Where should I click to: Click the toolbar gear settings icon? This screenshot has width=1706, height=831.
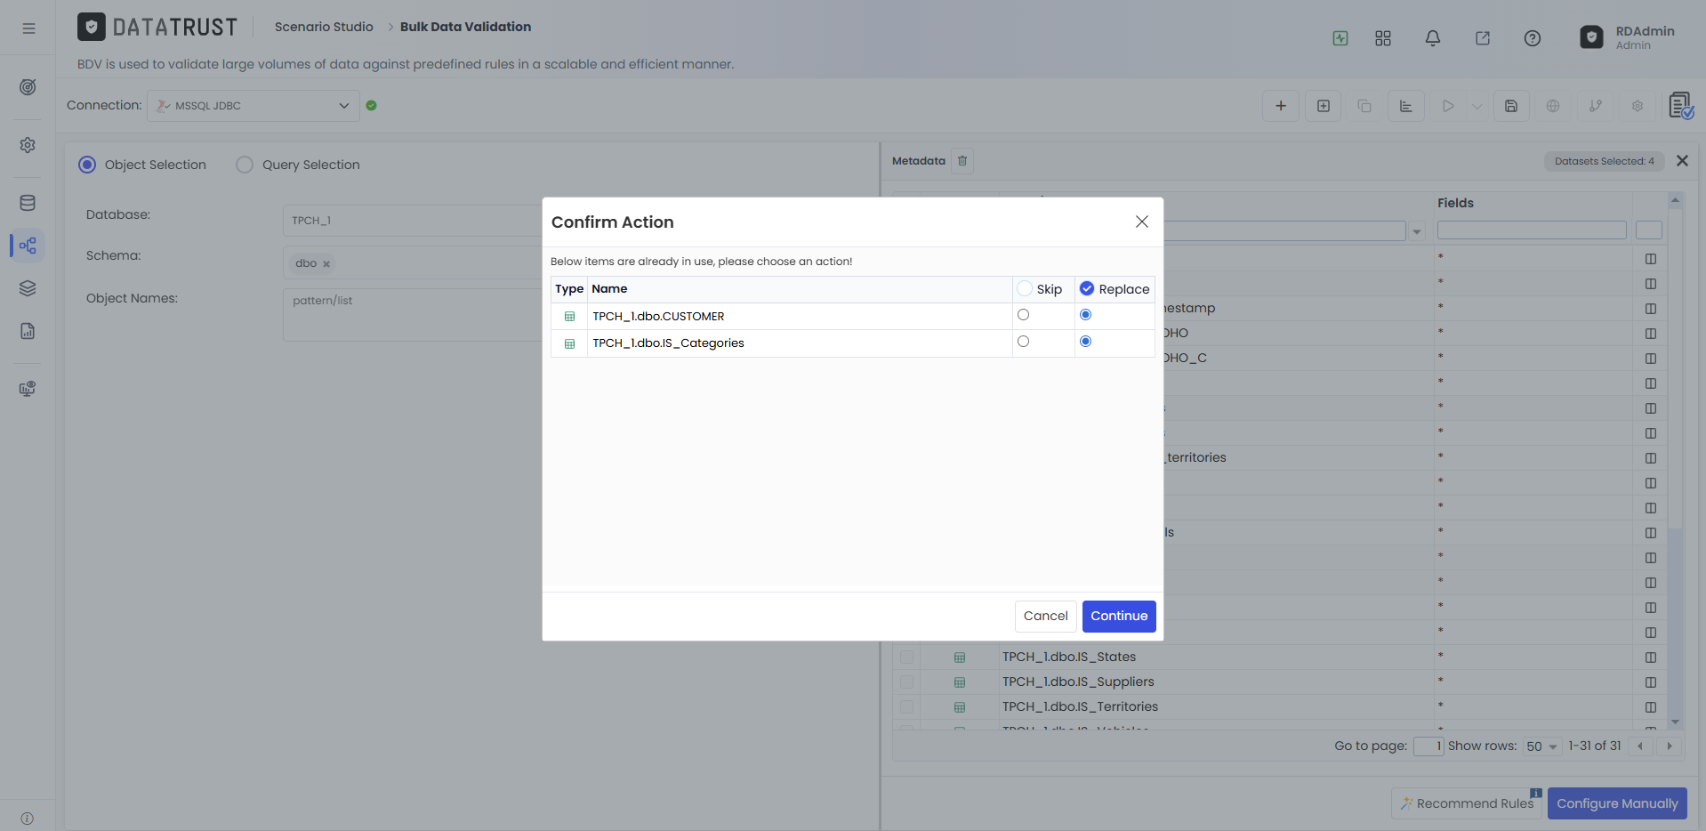point(1638,106)
